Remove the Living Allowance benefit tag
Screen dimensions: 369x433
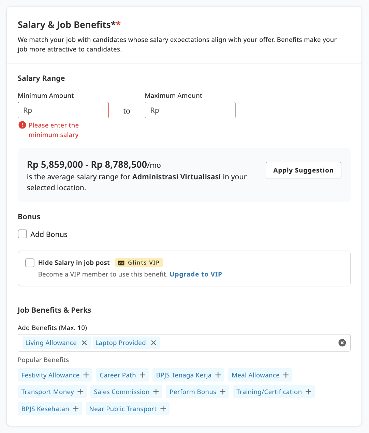point(84,343)
